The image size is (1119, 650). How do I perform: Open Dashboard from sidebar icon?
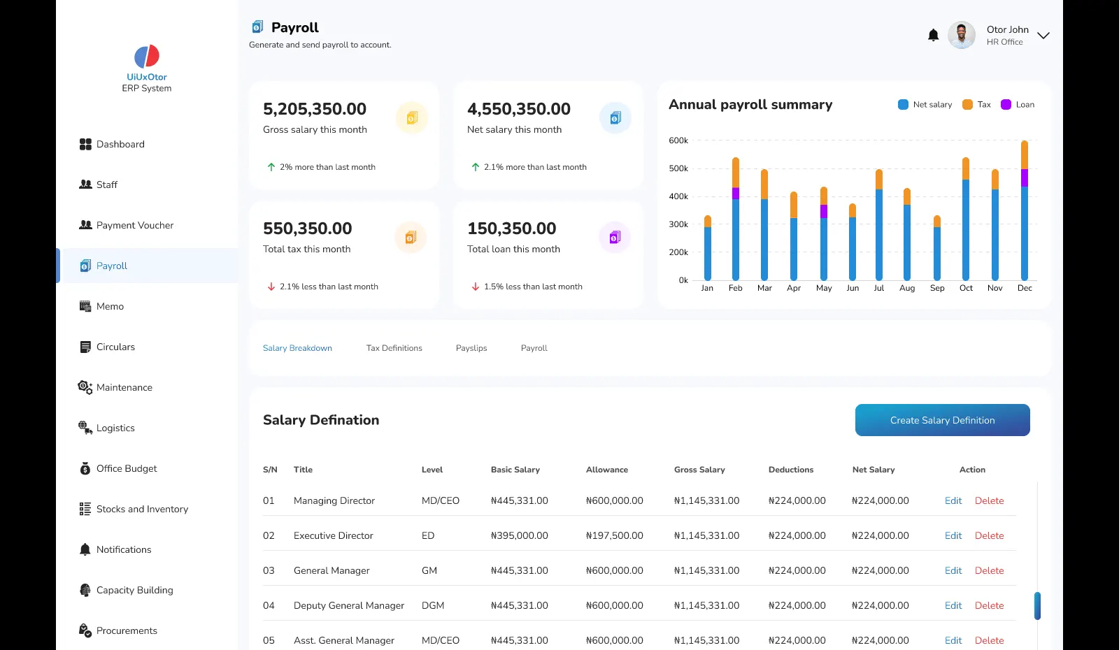[x=85, y=144]
